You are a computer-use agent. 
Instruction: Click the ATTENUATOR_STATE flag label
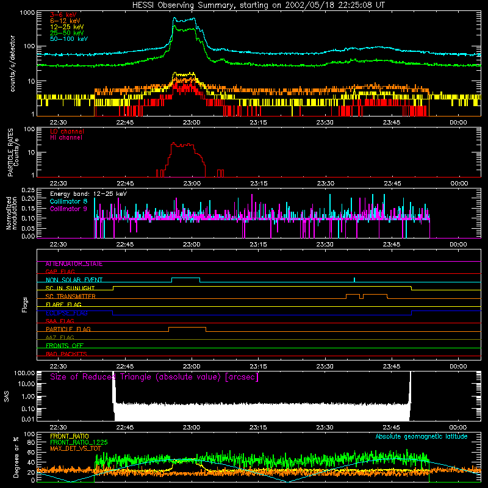[x=74, y=264]
